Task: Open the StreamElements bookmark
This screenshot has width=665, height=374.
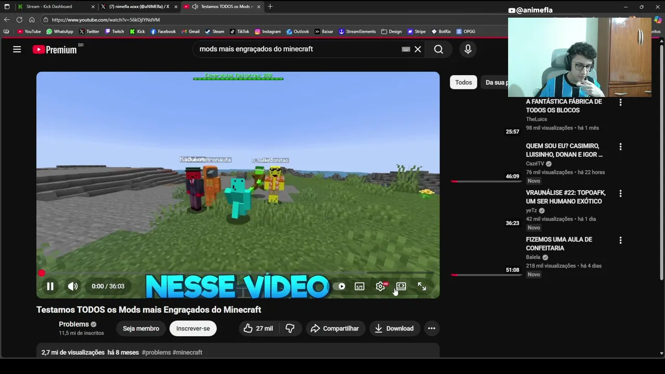Action: click(x=357, y=32)
